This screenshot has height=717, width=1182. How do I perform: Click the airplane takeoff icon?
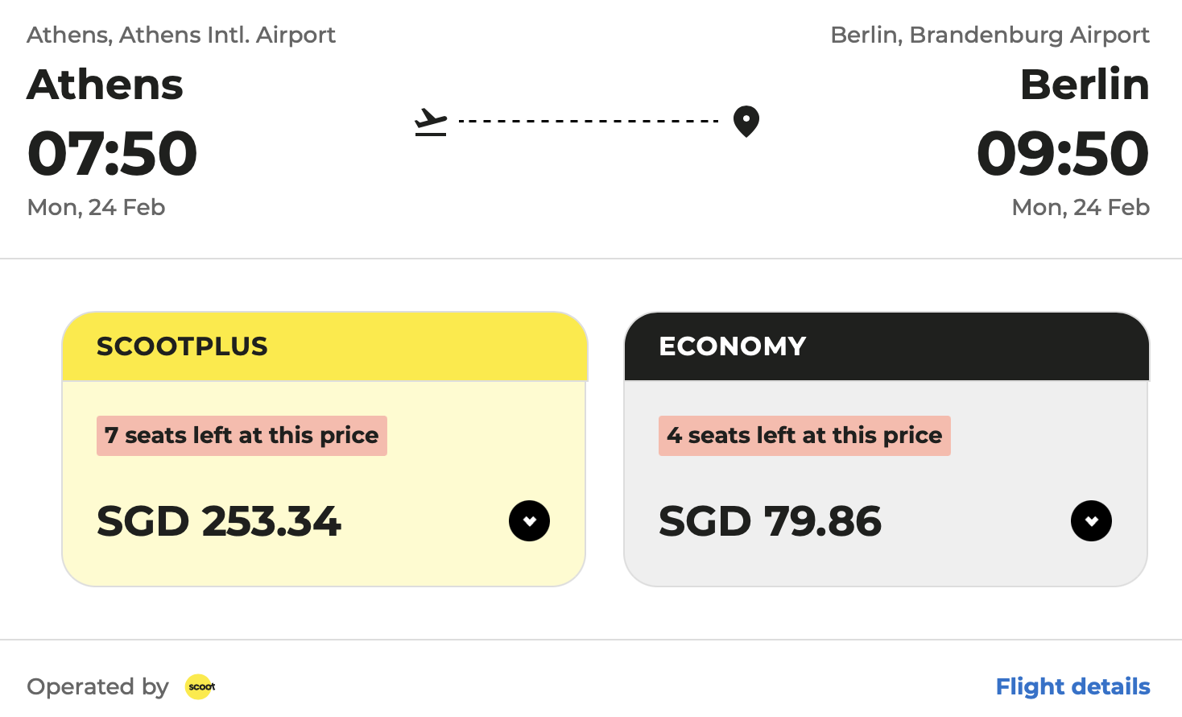431,122
